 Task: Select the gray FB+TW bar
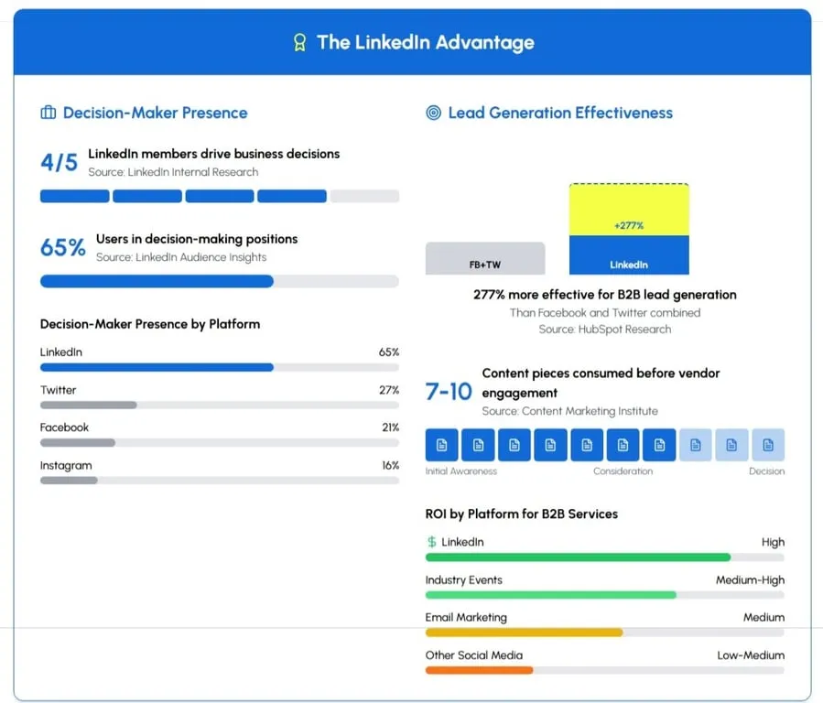pyautogui.click(x=484, y=258)
